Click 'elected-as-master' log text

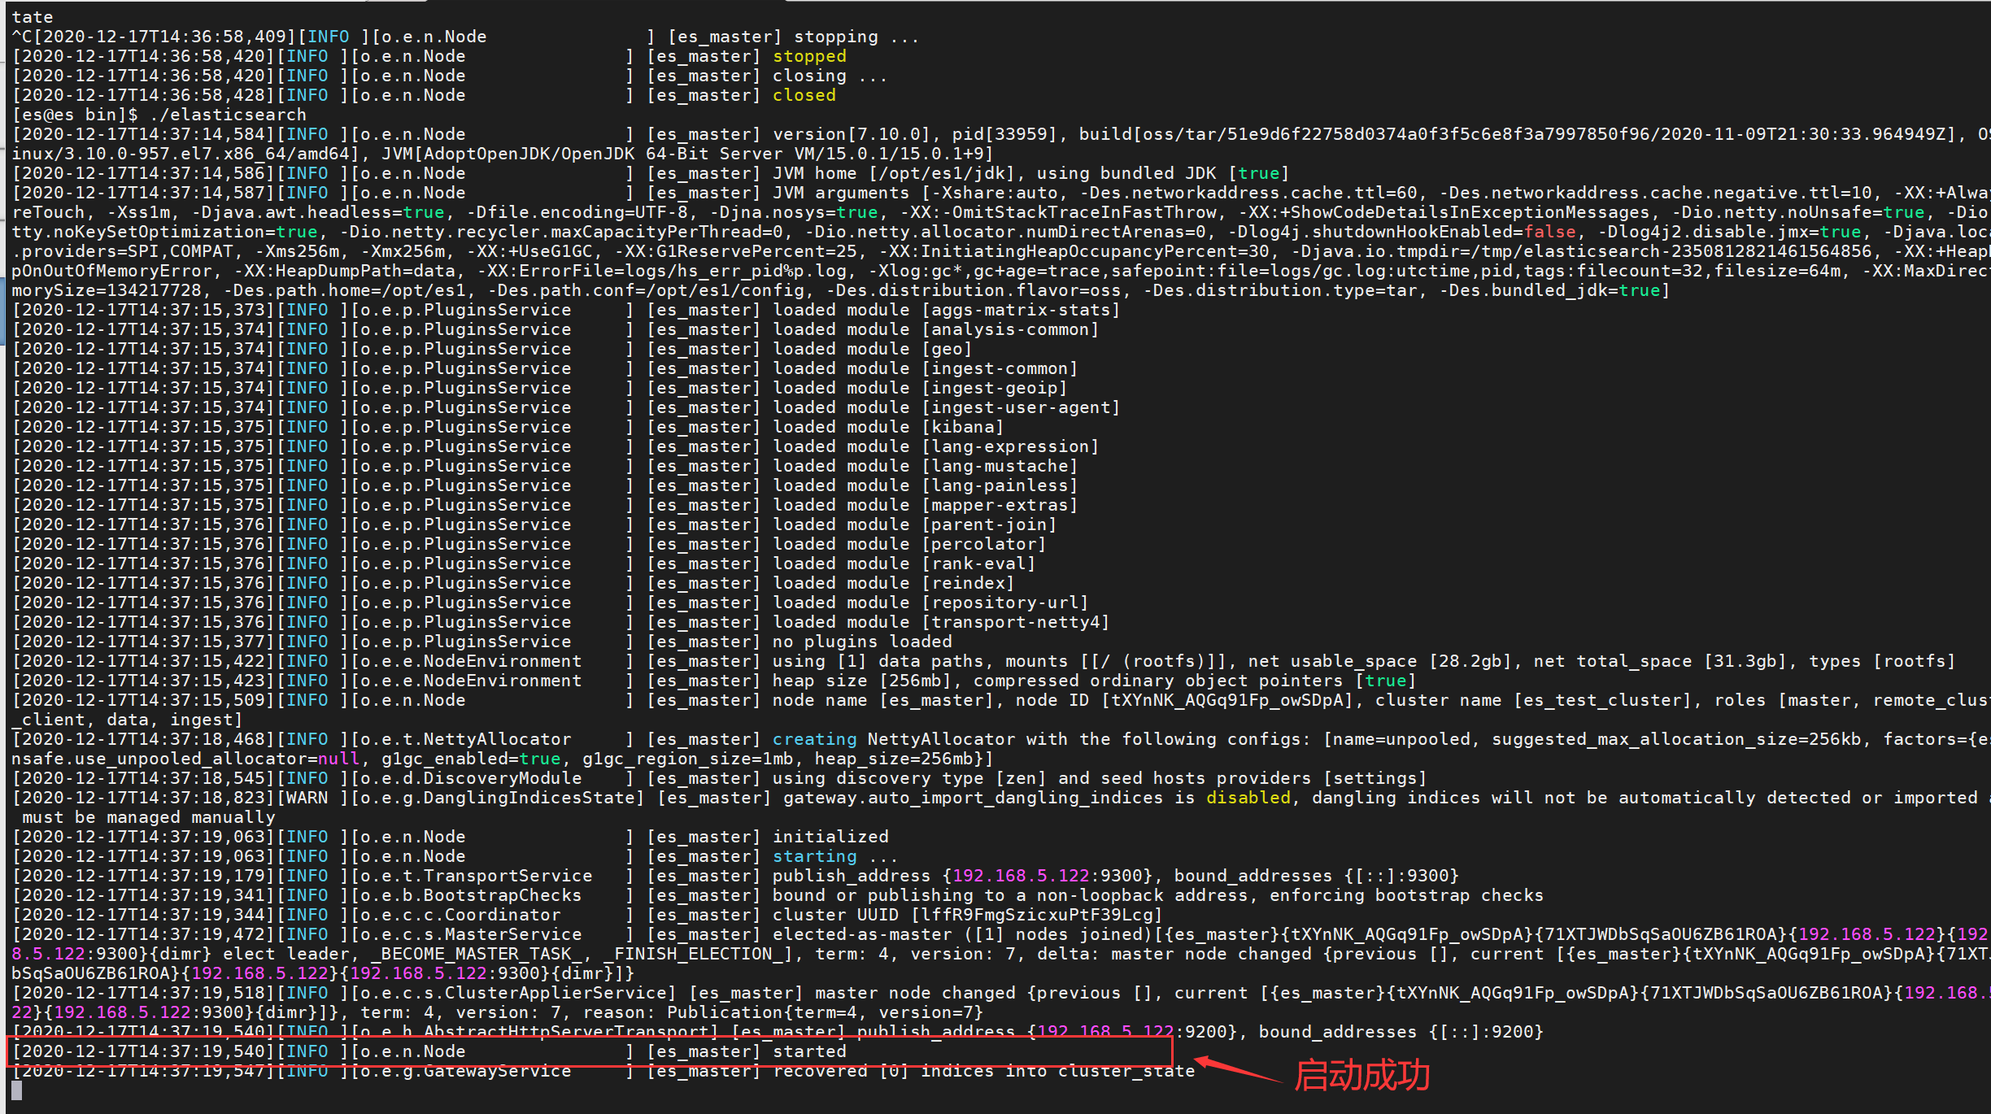coord(862,934)
